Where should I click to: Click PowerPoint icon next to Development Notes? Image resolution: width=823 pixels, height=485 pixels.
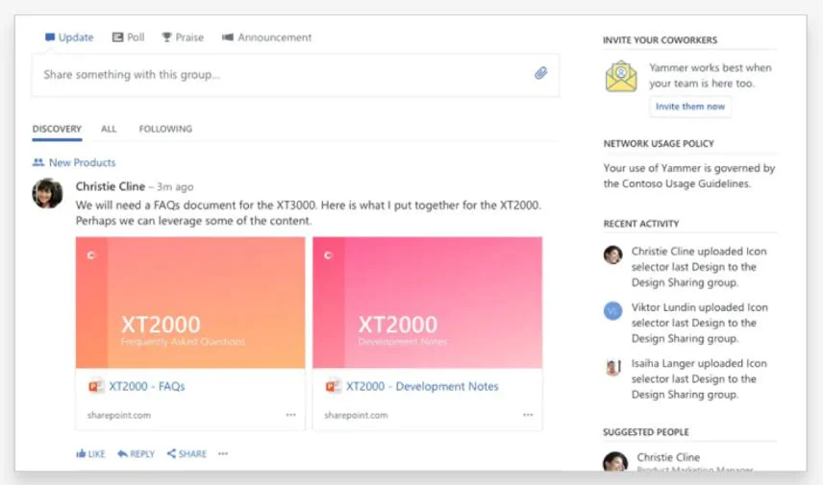pyautogui.click(x=333, y=386)
